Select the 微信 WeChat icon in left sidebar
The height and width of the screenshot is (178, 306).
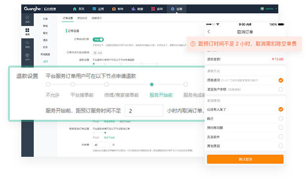(27, 42)
